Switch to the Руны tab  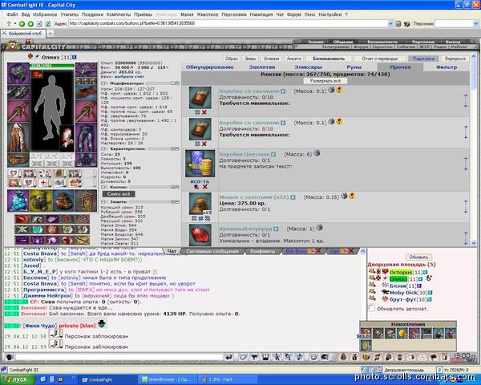(x=354, y=67)
